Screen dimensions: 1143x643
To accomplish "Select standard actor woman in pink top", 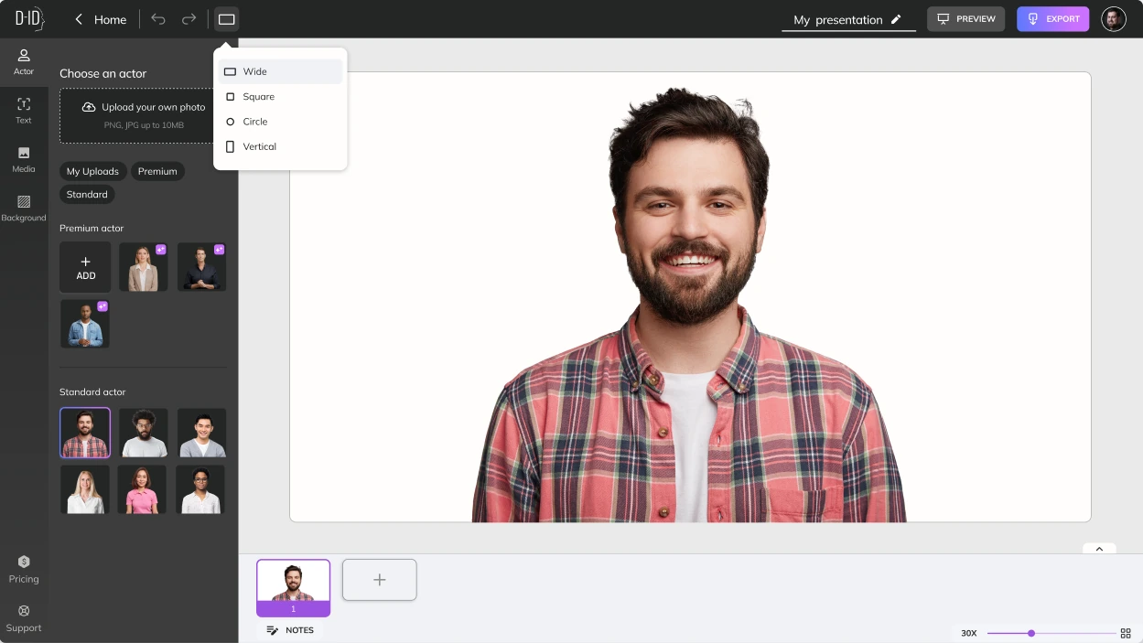I will point(143,489).
